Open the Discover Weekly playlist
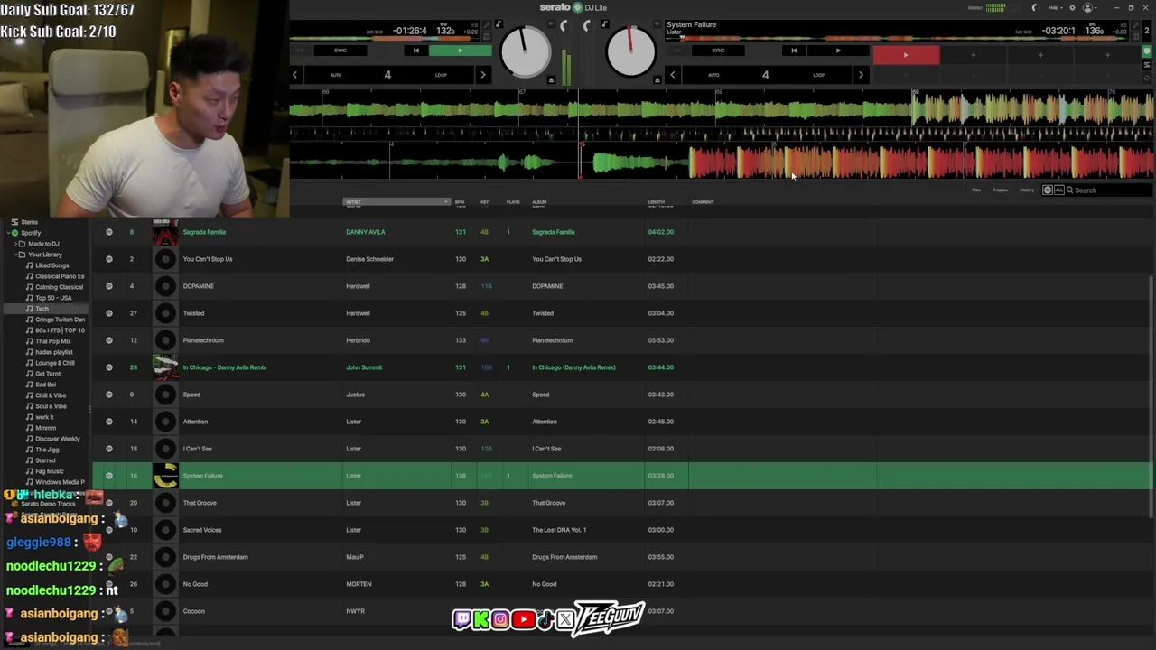This screenshot has width=1156, height=650. (x=57, y=439)
